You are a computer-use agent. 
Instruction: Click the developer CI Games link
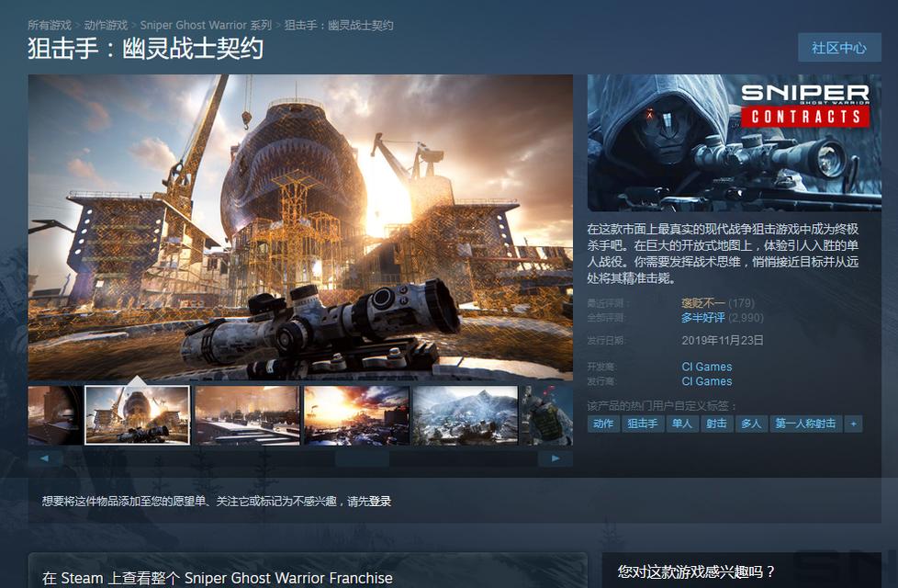pyautogui.click(x=707, y=367)
